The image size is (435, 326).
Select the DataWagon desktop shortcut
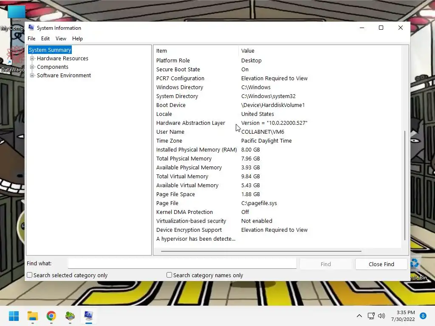(13, 59)
